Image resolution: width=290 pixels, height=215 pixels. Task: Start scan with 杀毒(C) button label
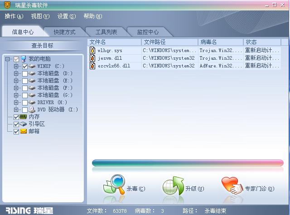pyautogui.click(x=136, y=189)
